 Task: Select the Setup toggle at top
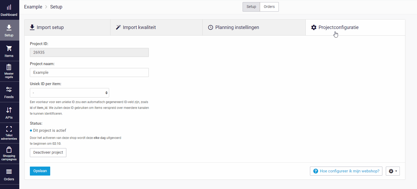pyautogui.click(x=251, y=7)
